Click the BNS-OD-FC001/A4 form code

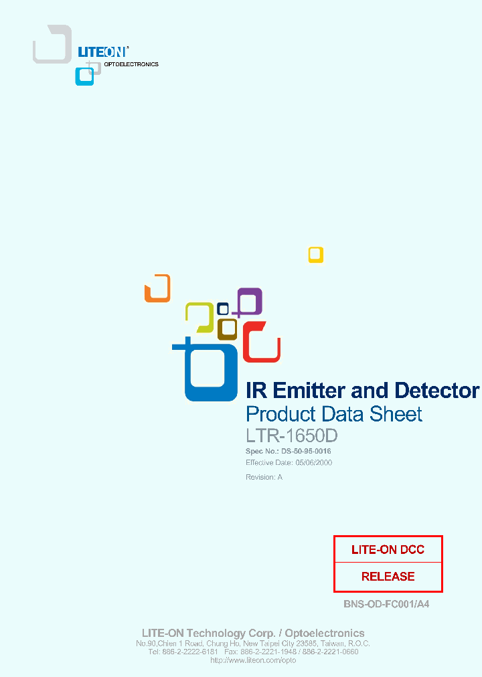click(386, 604)
